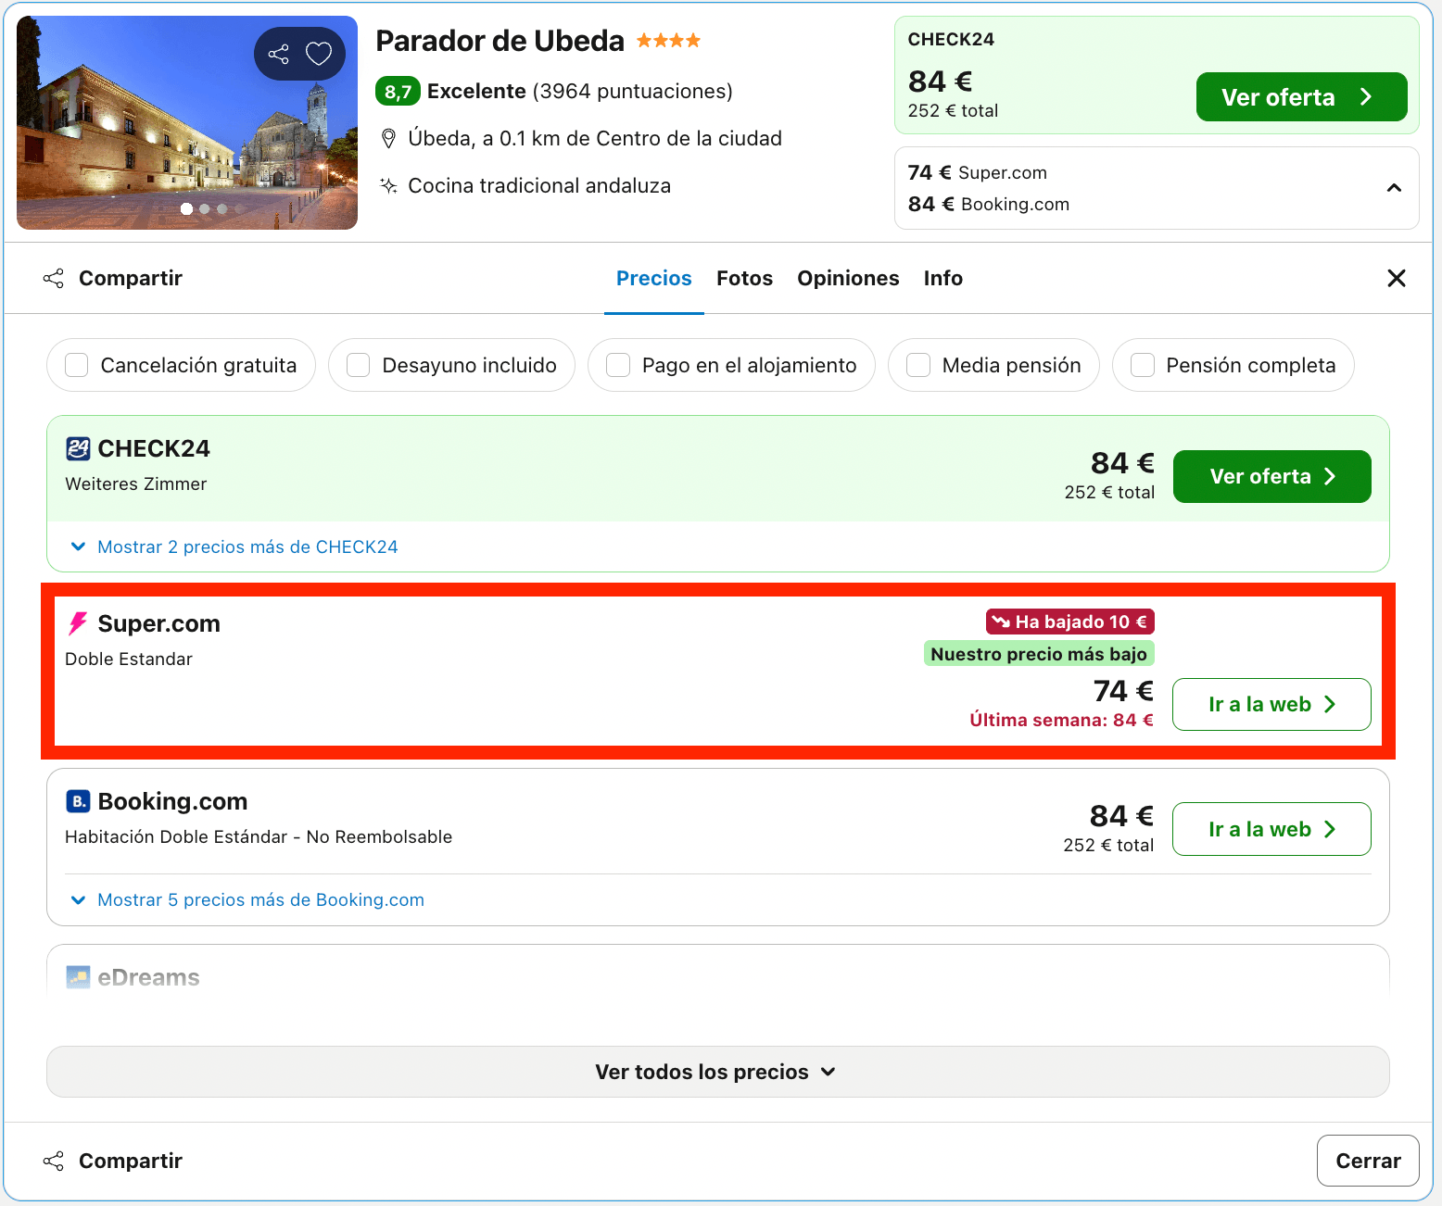Screen dimensions: 1442x1206
Task: Click the location pin icon beside Úbeda
Action: 389,139
